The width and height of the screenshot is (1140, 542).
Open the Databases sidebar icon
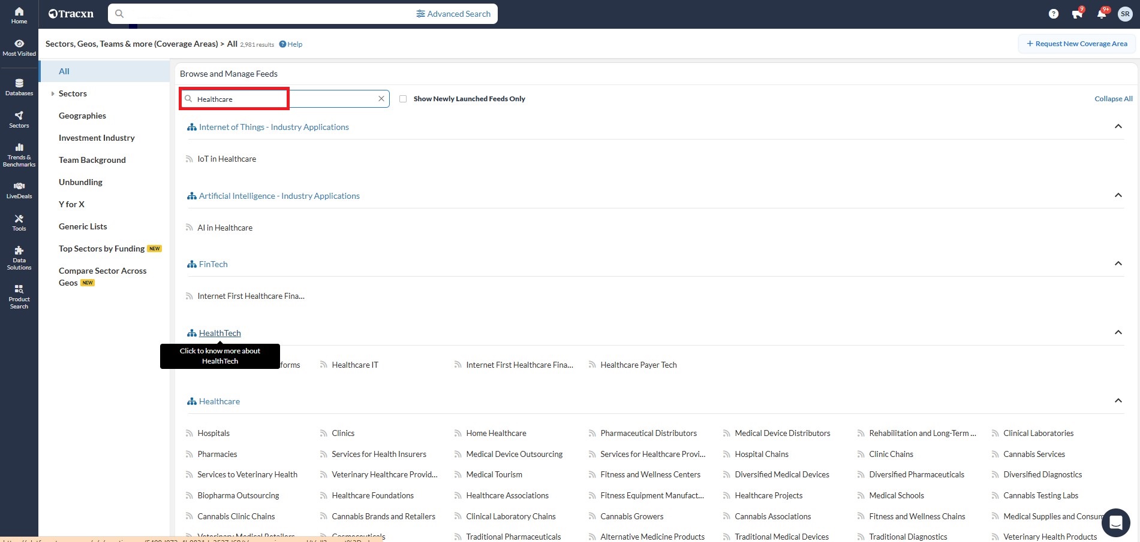(x=19, y=87)
